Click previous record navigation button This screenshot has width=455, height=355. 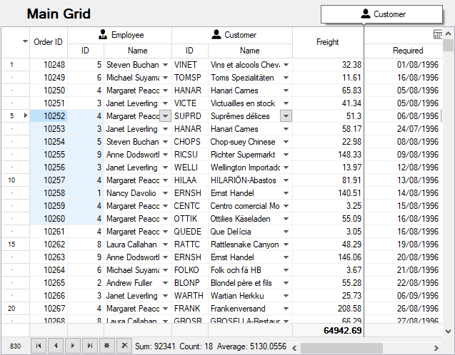tap(56, 346)
